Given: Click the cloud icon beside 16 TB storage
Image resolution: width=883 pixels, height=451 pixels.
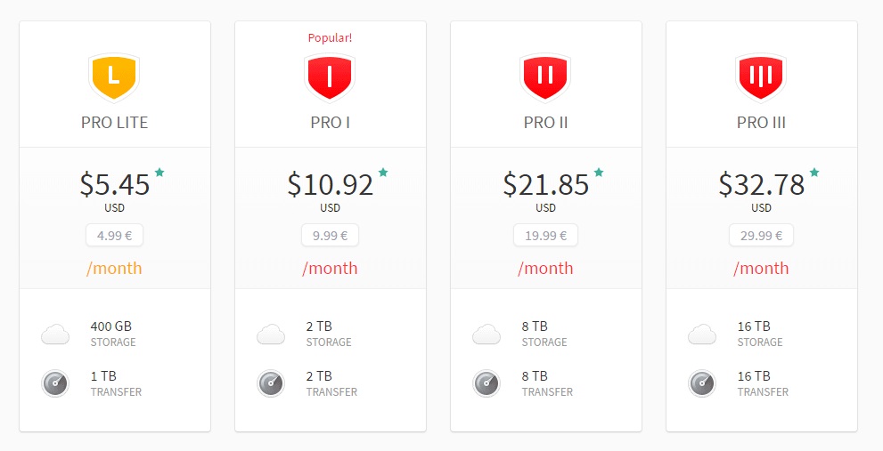Looking at the screenshot, I should (x=702, y=334).
